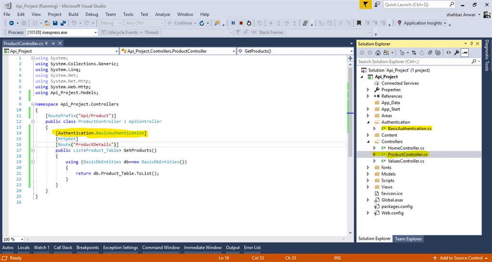Click the Refresh browser icon beside Continue
The image size is (492, 262).
tap(202, 23)
